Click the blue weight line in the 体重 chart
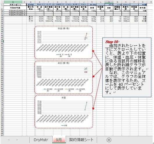This screenshot has width=154, height=144. coord(86,106)
